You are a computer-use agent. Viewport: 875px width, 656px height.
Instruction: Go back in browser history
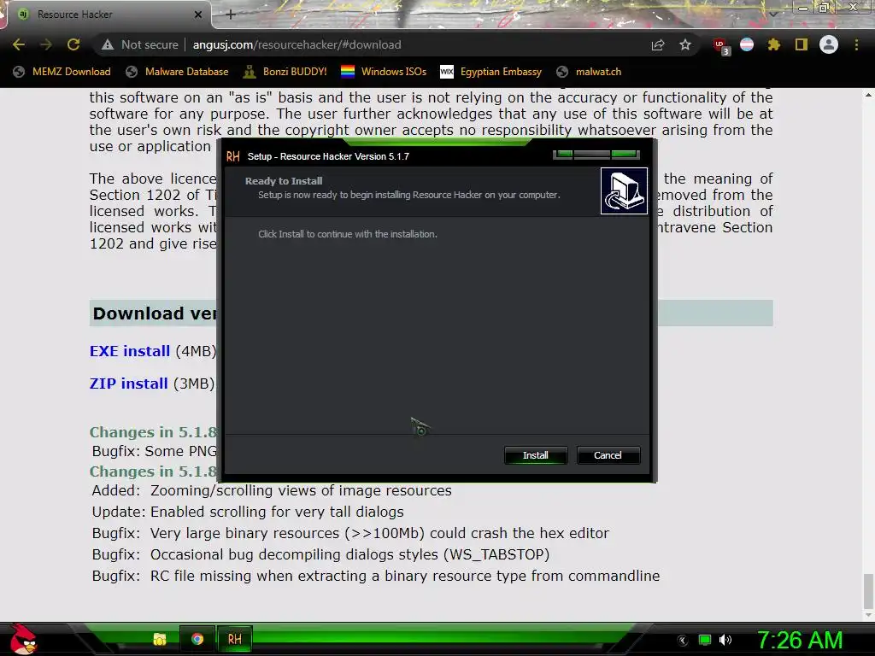19,44
